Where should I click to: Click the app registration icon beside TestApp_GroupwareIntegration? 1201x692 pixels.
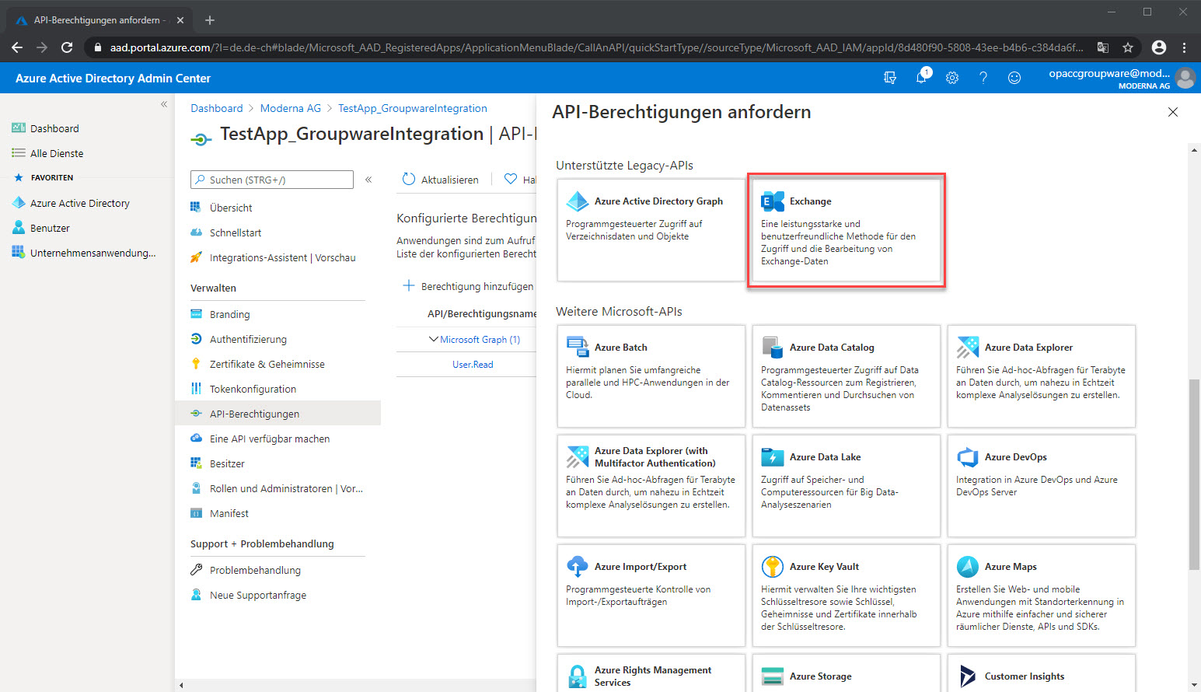(x=201, y=138)
